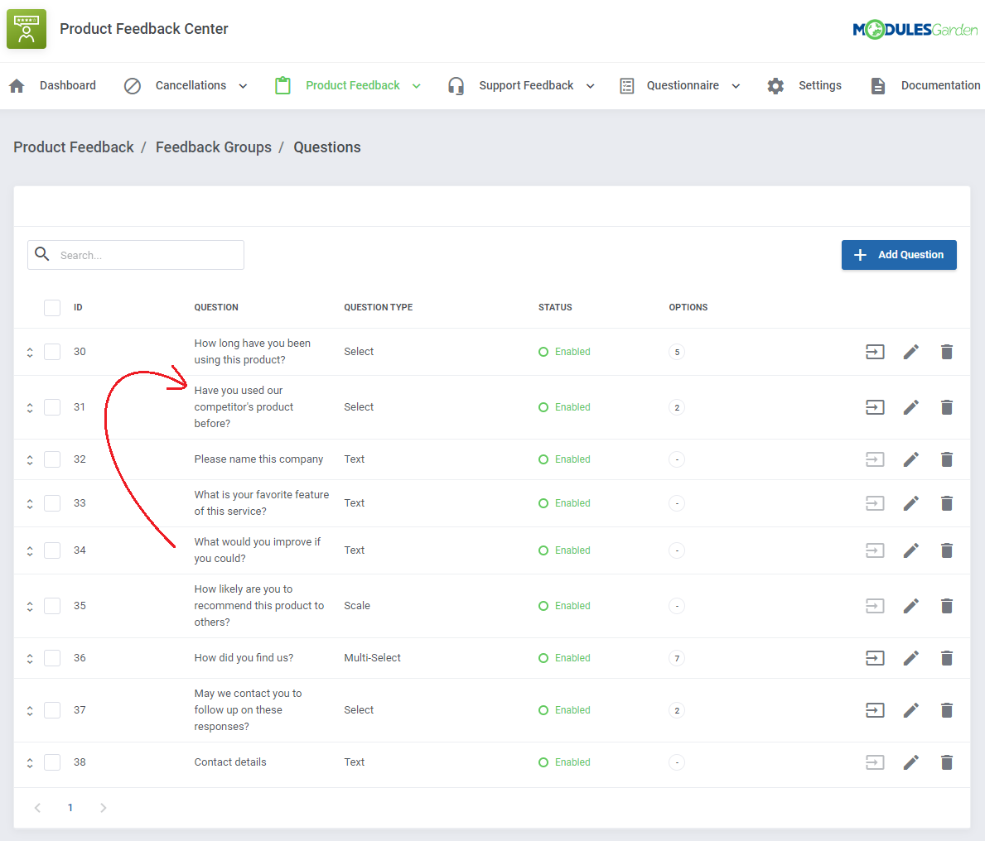Delete question 30 with trash icon
Screen dimensions: 985x841
pos(947,352)
